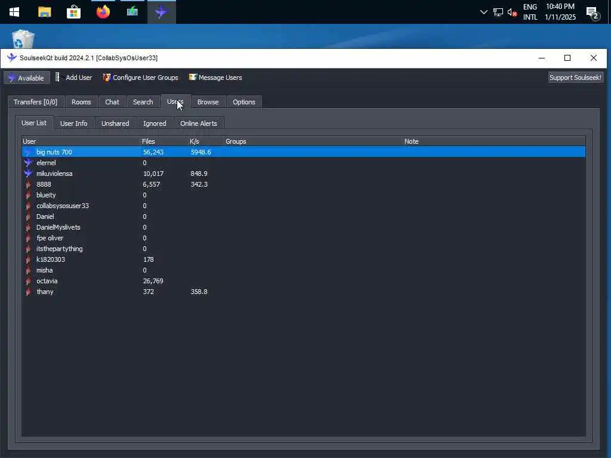The height and width of the screenshot is (458, 611).
Task: Open File Explorer from the taskbar
Action: click(x=44, y=12)
